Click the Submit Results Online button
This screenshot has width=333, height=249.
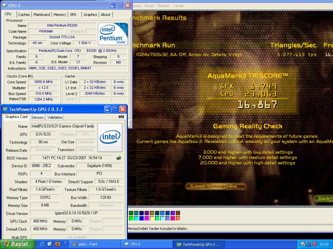(x=215, y=186)
